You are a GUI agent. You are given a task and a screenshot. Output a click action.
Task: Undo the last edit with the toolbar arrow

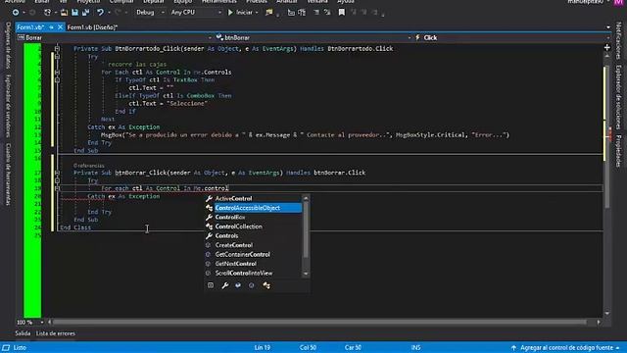point(100,13)
